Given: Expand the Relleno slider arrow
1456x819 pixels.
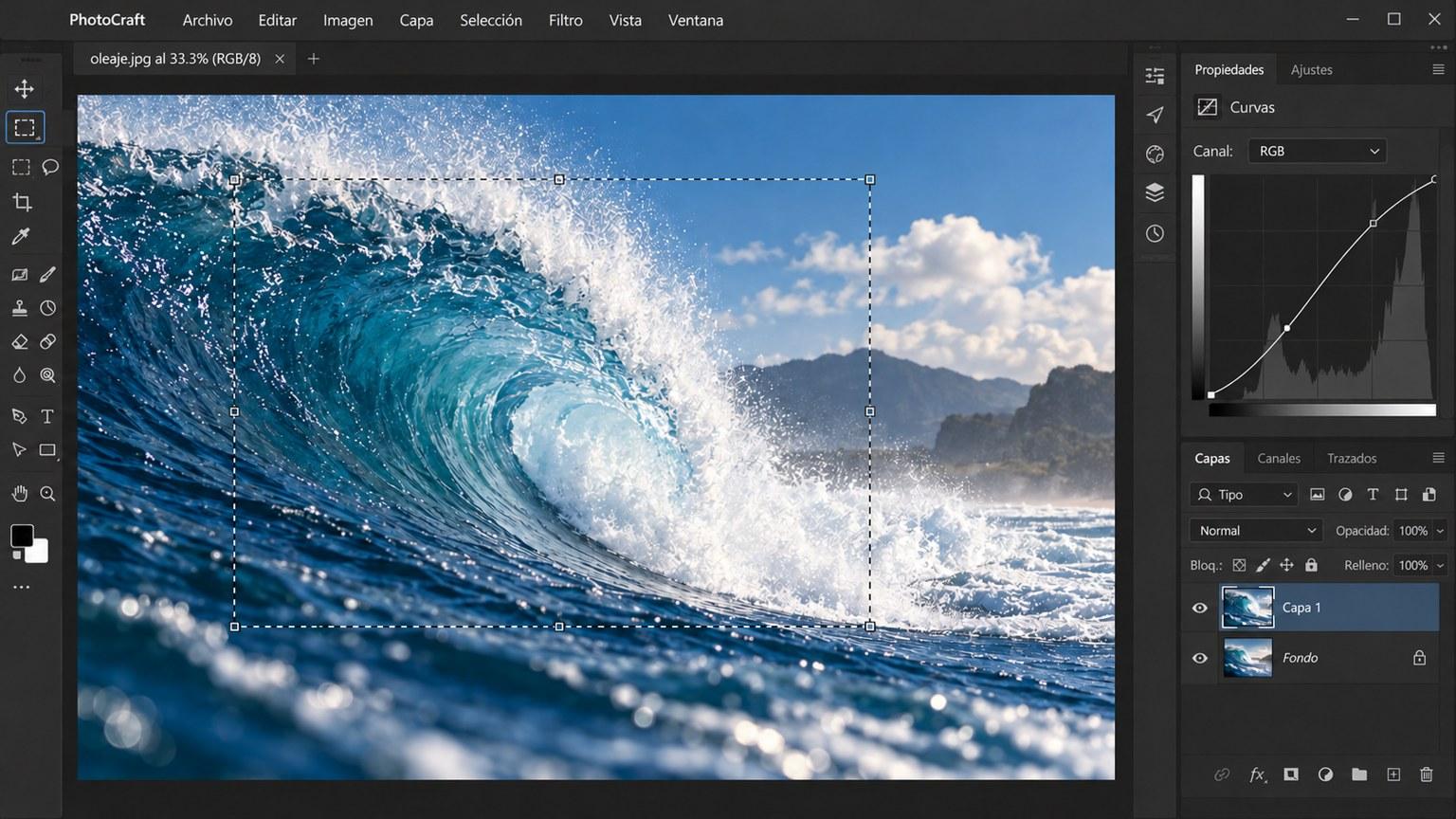Looking at the screenshot, I should [1440, 565].
